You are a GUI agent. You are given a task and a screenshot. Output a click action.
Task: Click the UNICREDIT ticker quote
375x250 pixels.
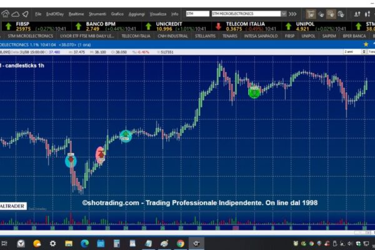tap(176, 26)
